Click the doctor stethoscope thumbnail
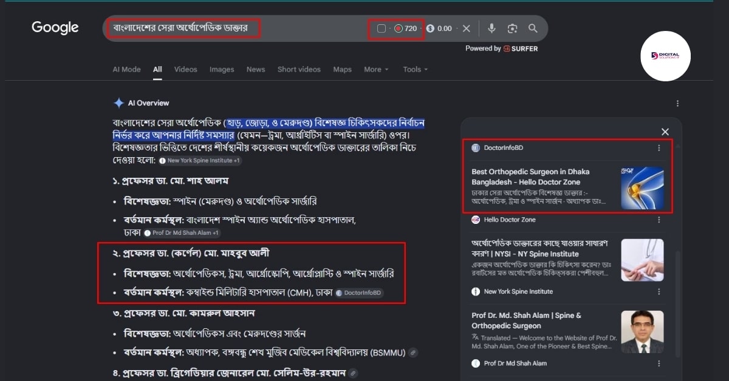Image resolution: width=729 pixels, height=381 pixels. coord(642,260)
